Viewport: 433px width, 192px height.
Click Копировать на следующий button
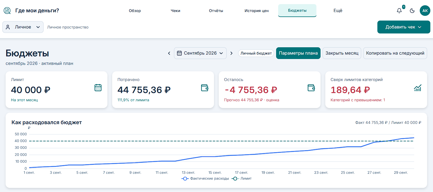[395, 53]
